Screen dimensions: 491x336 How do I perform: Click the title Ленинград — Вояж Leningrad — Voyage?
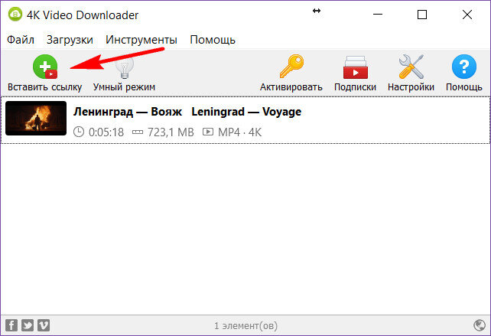[x=187, y=112]
